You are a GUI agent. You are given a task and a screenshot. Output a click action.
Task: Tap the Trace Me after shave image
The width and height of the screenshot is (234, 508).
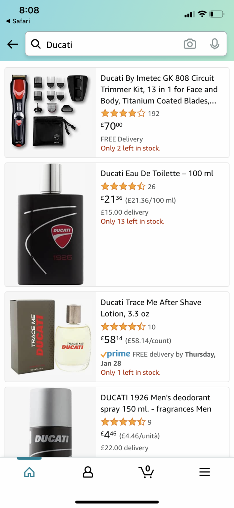[x=51, y=337]
